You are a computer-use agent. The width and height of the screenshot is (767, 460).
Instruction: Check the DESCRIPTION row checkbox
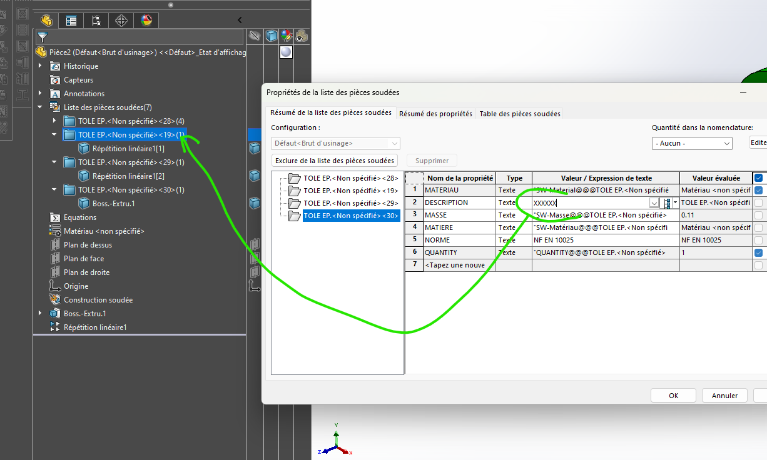[758, 202]
